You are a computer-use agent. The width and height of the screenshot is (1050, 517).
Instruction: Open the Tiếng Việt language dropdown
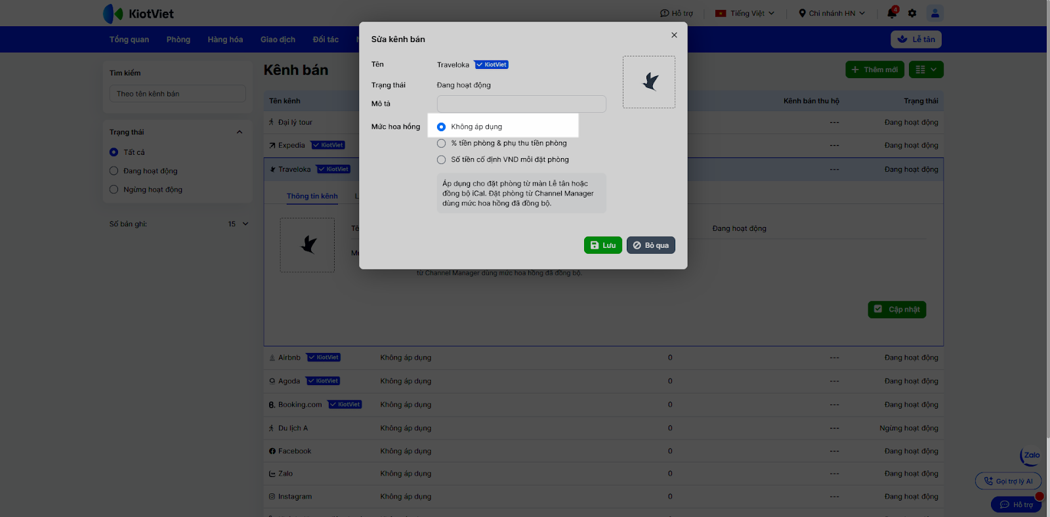pyautogui.click(x=745, y=13)
